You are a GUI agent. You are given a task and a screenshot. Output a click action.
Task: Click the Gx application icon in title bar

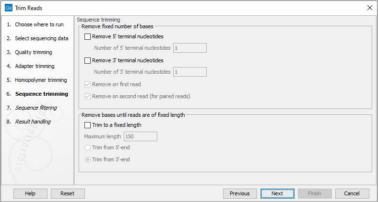pyautogui.click(x=8, y=8)
